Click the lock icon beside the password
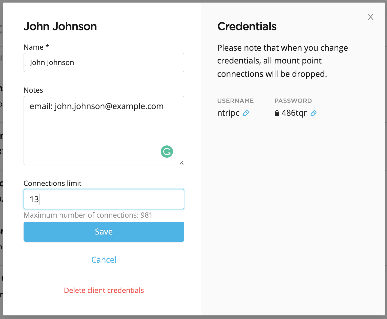This screenshot has height=319, width=387. 277,113
